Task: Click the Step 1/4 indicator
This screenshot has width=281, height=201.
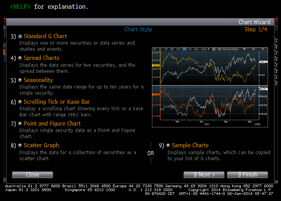Action: pos(256,29)
